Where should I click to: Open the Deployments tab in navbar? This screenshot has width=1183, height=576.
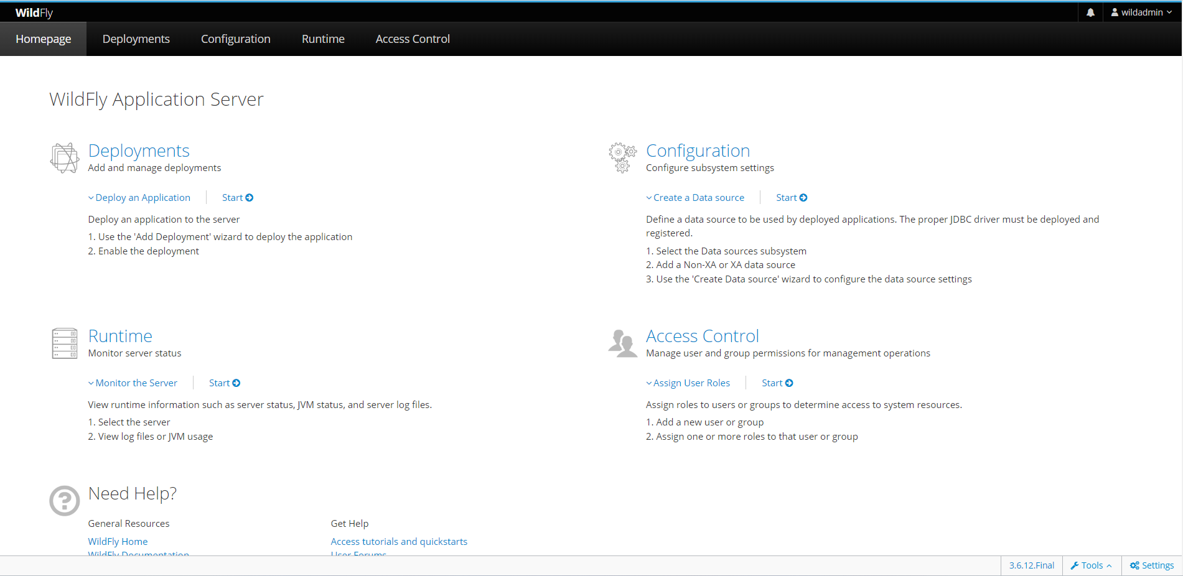coord(136,39)
